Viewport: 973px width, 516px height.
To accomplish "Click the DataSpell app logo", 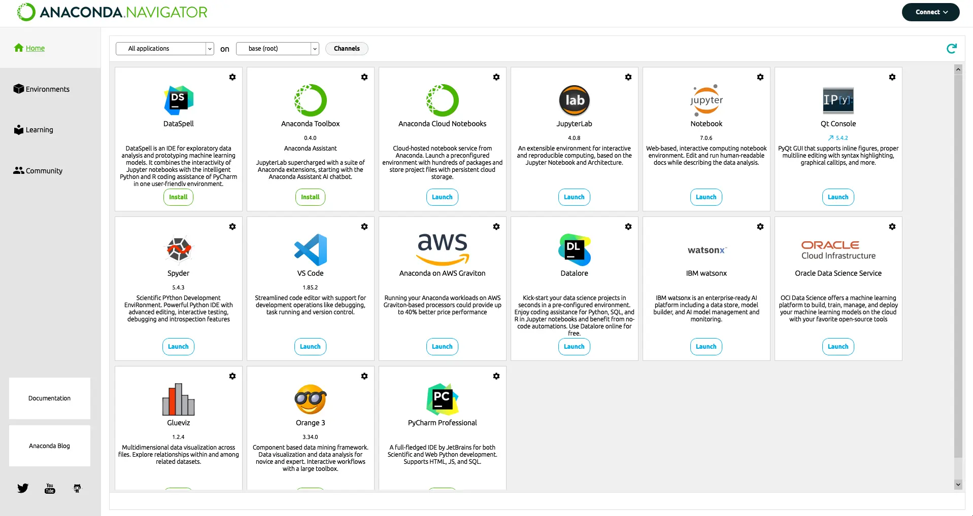I will pos(179,100).
